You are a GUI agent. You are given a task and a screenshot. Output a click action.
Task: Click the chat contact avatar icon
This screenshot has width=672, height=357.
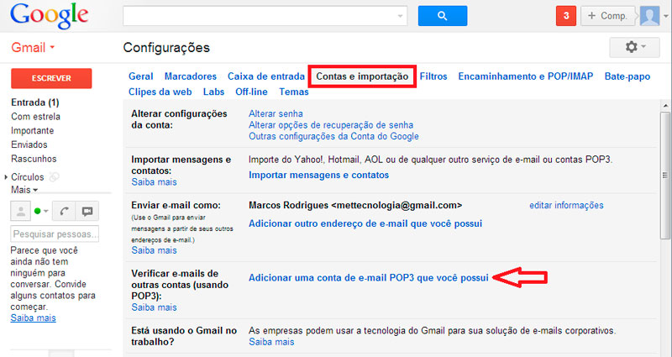20,212
